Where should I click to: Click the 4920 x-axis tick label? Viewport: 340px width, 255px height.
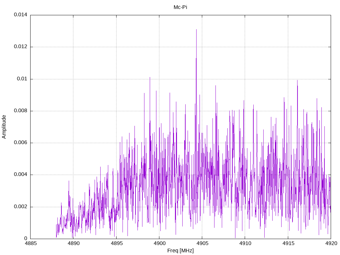pyautogui.click(x=331, y=243)
